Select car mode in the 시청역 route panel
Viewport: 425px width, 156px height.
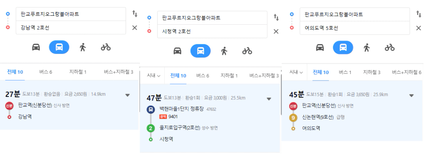pos(177,51)
